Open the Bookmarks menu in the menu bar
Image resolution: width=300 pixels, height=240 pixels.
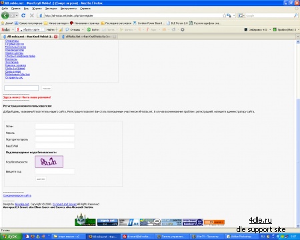click(x=51, y=9)
